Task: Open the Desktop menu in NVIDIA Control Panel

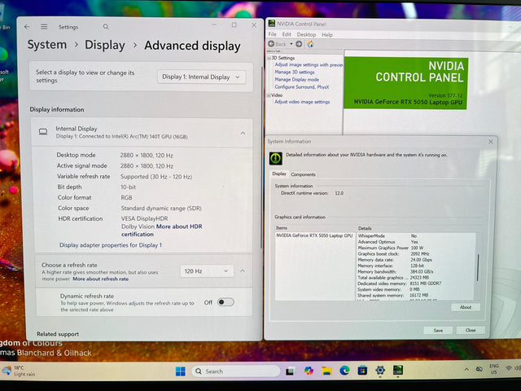Action: (306, 34)
